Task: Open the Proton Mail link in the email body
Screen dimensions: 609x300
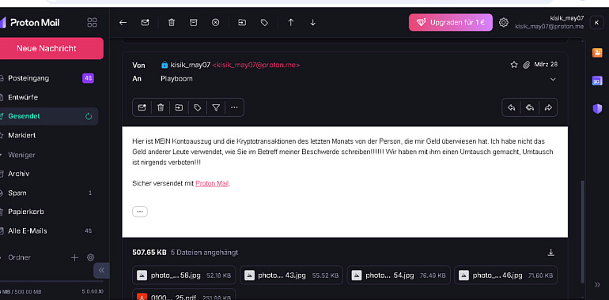Action: click(x=212, y=183)
